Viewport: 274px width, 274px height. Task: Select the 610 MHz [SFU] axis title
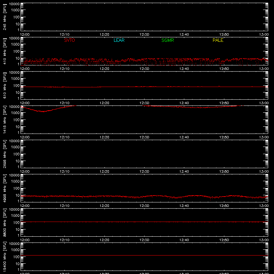pyautogui.click(x=4, y=85)
